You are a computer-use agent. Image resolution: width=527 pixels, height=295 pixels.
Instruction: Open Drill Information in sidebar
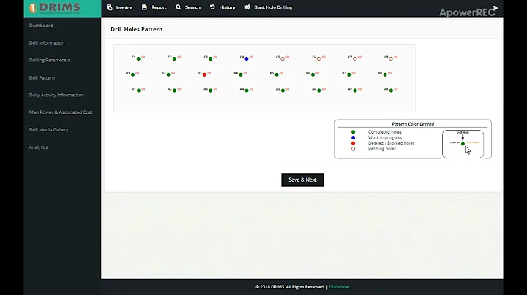[x=47, y=43]
